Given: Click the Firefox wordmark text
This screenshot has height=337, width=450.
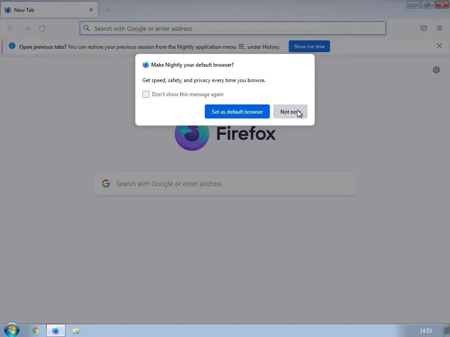Looking at the screenshot, I should pyautogui.click(x=246, y=134).
